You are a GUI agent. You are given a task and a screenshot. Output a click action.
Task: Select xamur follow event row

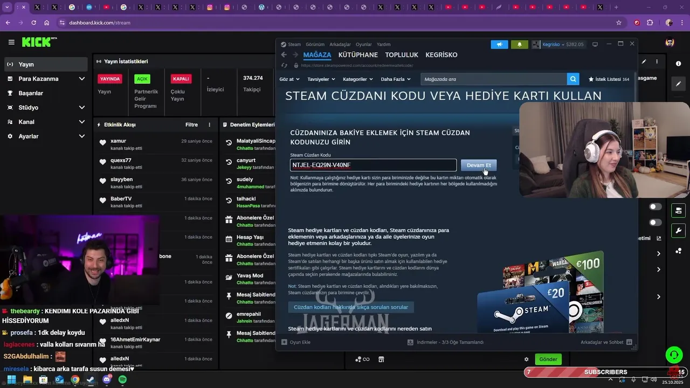(156, 144)
